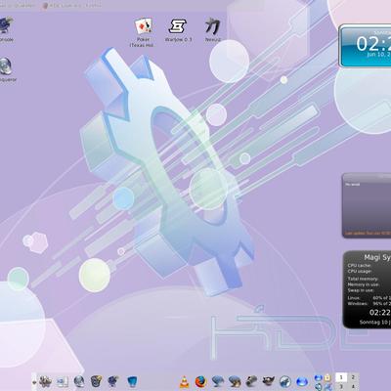Image resolution: width=391 pixels, height=391 pixels.
Task: Click the small lock icon in the tray
Action: click(328, 377)
